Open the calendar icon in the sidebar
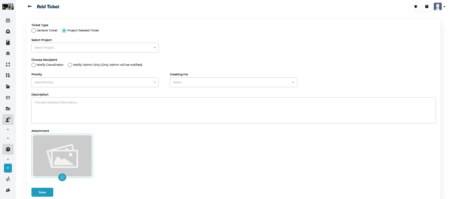The width and height of the screenshot is (450, 199). pyautogui.click(x=8, y=20)
